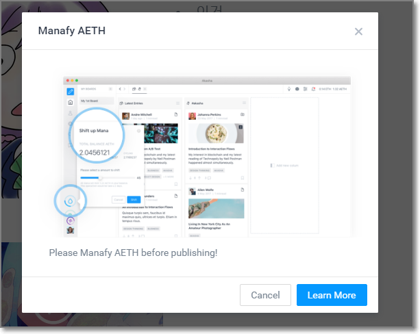Click the people profile icon in sidebar

70,113
